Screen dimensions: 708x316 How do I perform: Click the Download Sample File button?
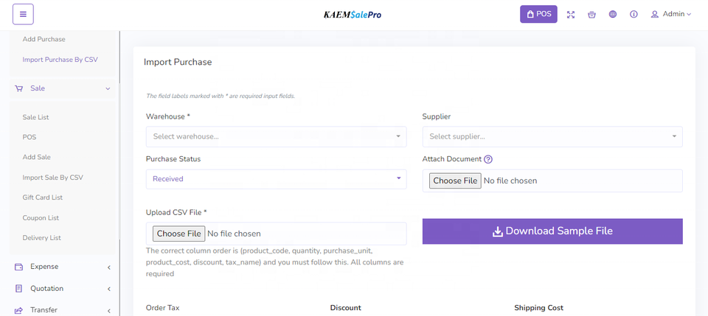point(552,231)
